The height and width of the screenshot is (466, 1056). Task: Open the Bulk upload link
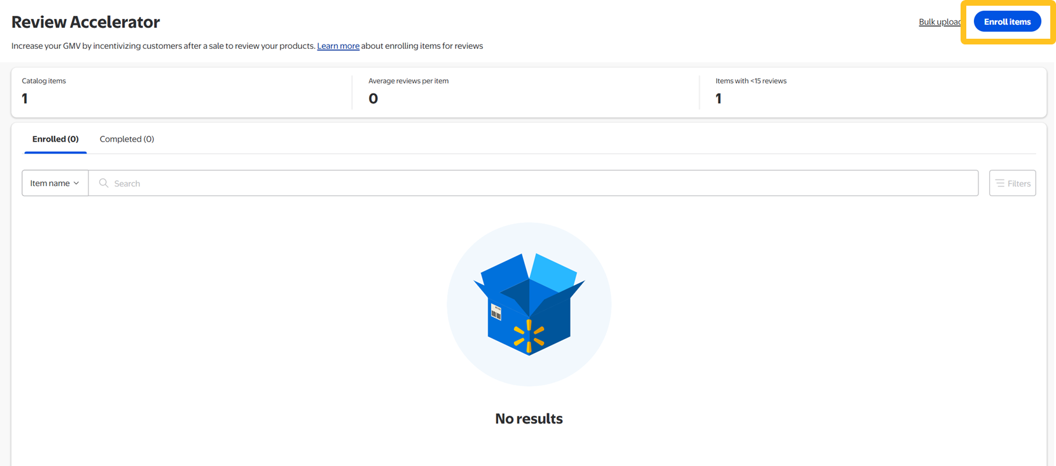[939, 22]
